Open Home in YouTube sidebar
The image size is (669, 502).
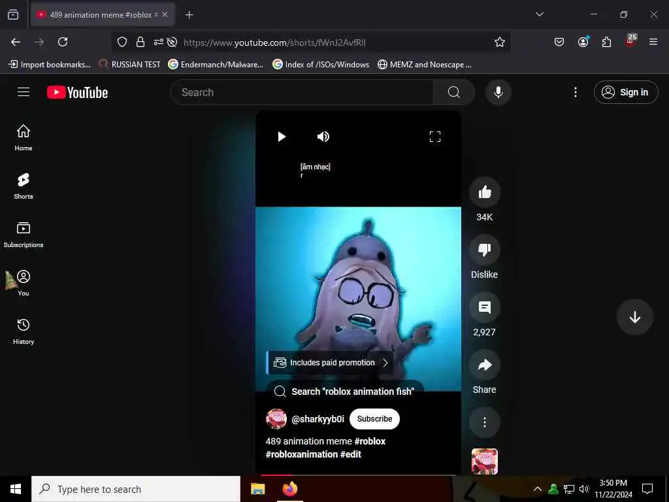24,137
